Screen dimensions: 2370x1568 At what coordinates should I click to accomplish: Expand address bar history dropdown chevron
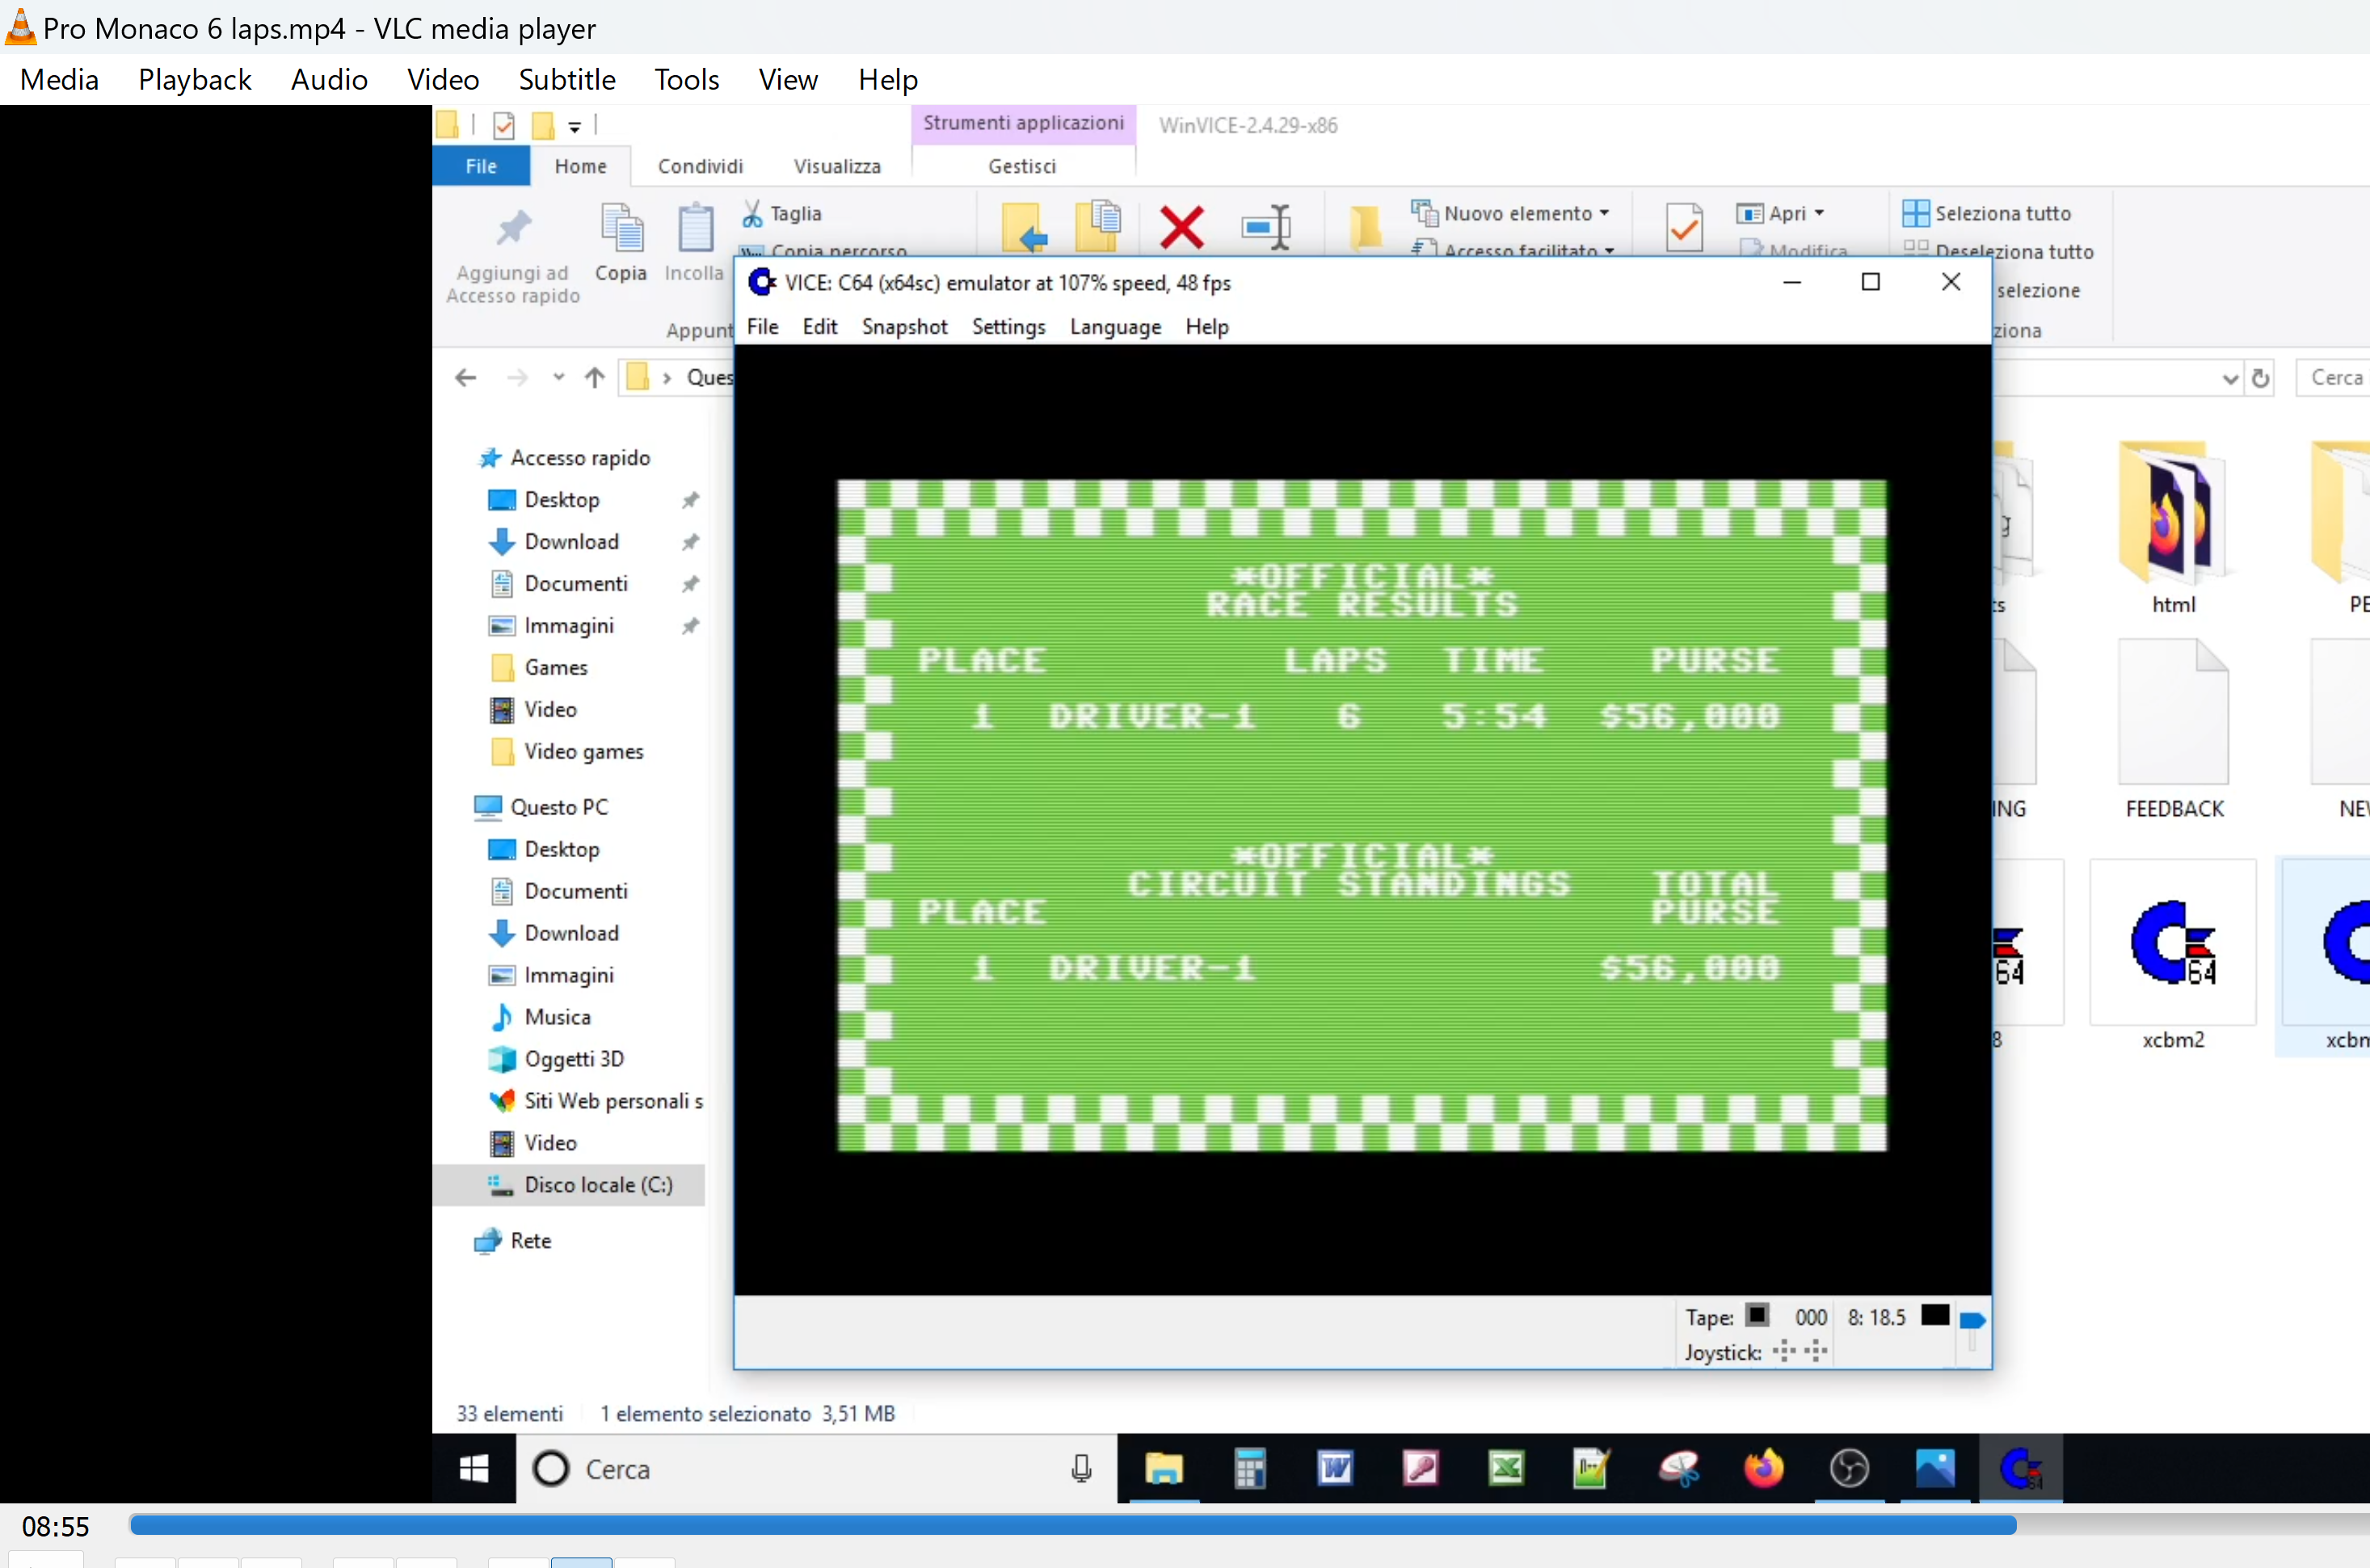pos(2229,378)
